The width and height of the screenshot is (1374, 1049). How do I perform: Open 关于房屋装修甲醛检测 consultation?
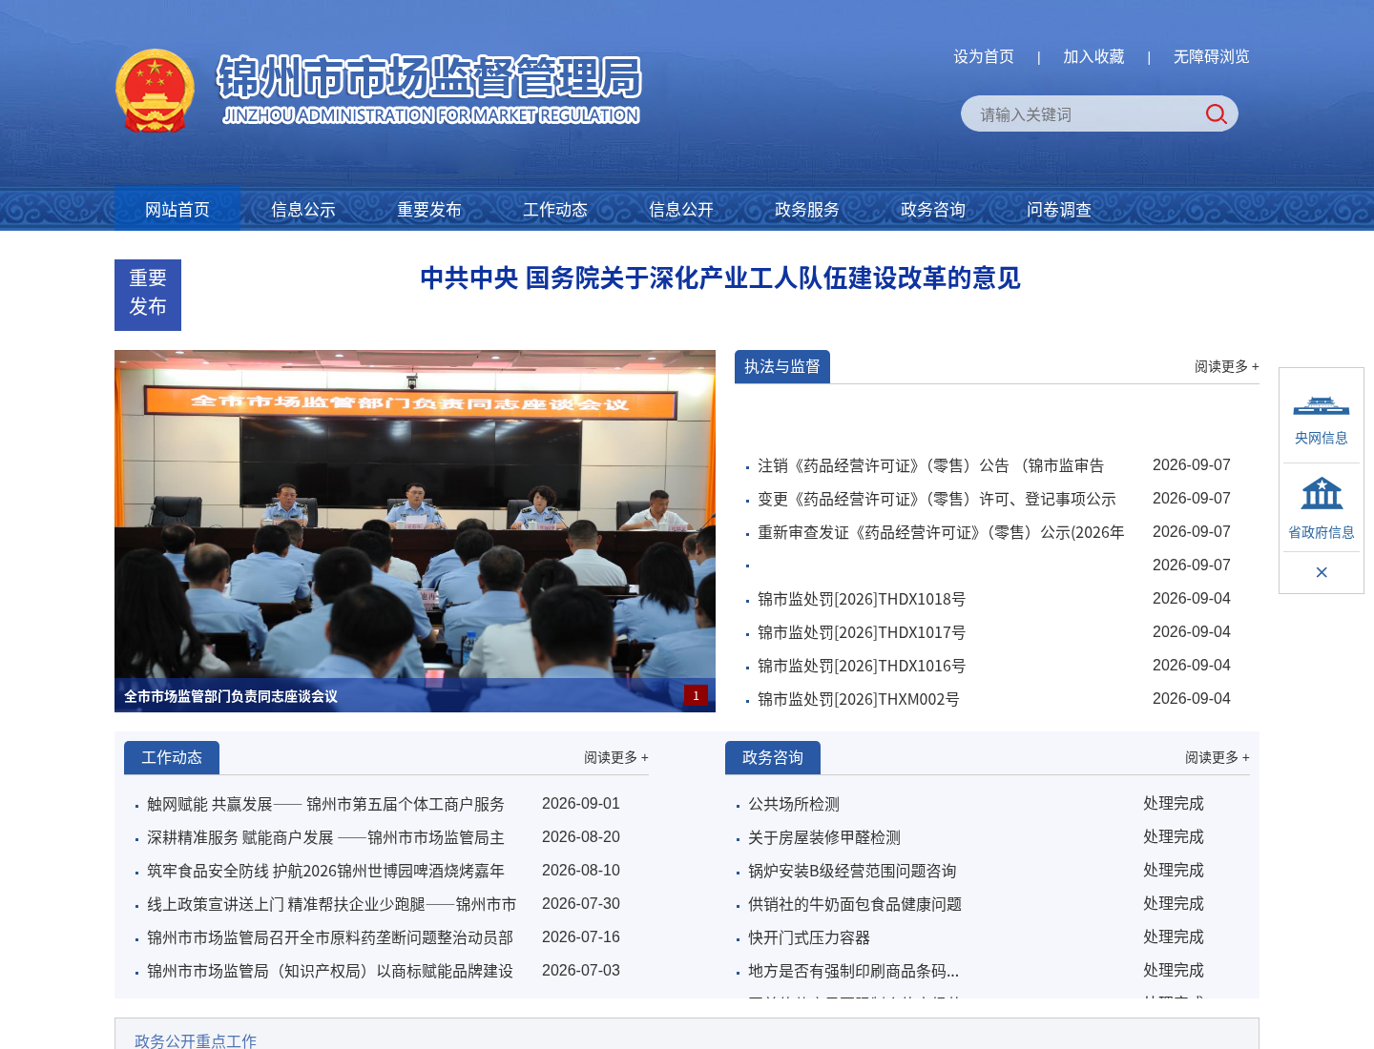point(824,837)
